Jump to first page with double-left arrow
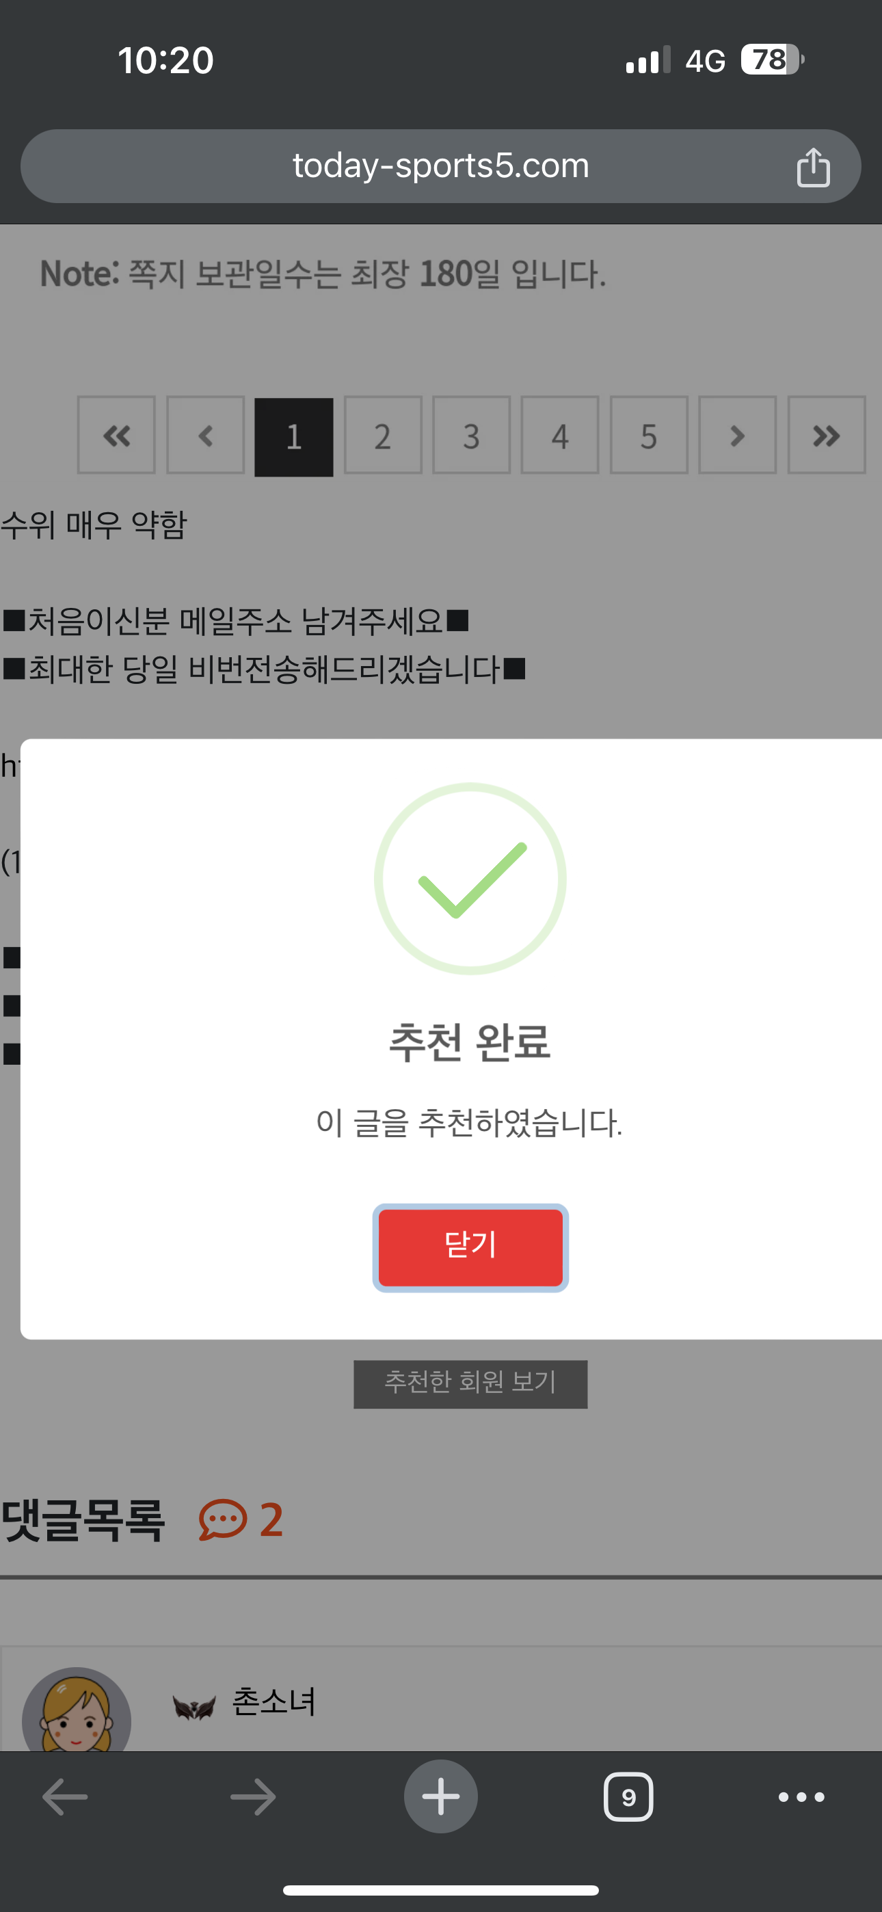The width and height of the screenshot is (882, 1912). tap(116, 436)
